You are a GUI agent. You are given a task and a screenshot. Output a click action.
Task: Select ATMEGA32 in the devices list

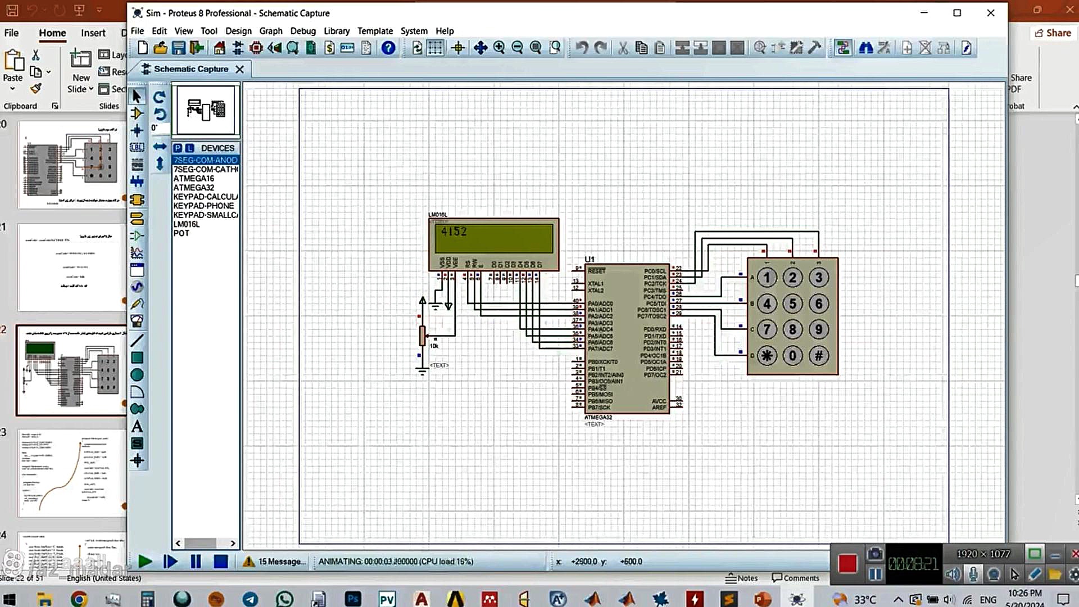194,188
